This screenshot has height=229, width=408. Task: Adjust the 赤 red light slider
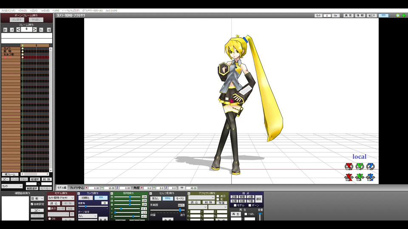point(127,197)
